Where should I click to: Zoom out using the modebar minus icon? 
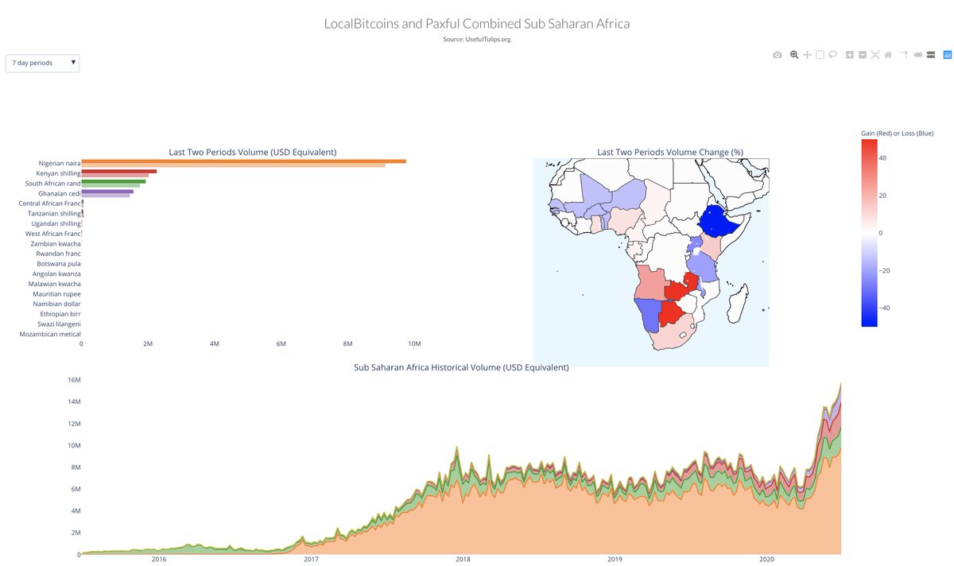pos(862,54)
